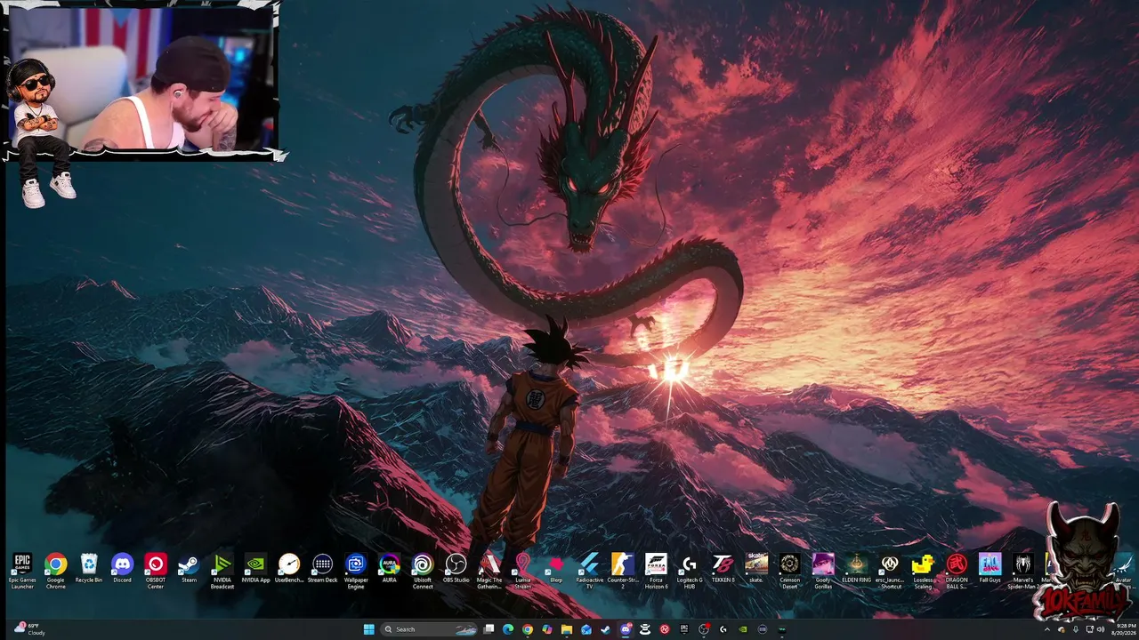Open the Windows Start menu
Screen dimensions: 1139x640
tap(368, 629)
